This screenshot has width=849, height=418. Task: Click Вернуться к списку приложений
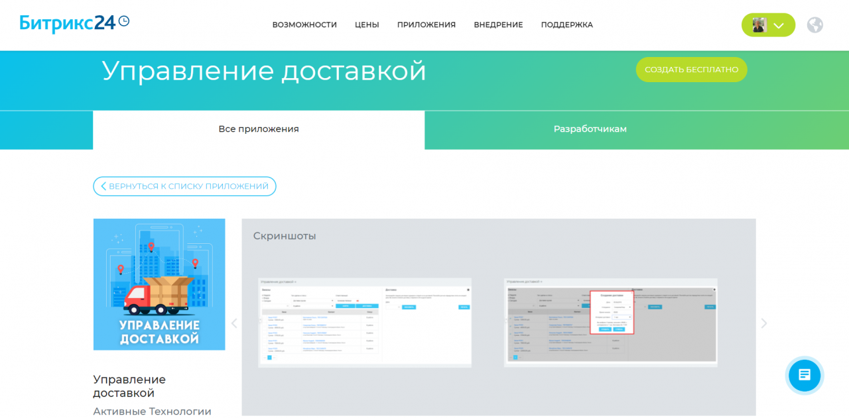(x=184, y=187)
